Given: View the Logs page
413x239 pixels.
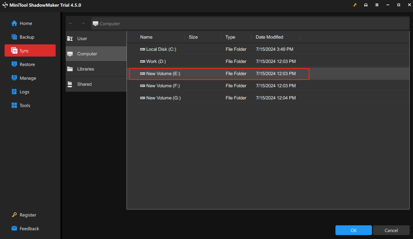Looking at the screenshot, I should coord(24,92).
